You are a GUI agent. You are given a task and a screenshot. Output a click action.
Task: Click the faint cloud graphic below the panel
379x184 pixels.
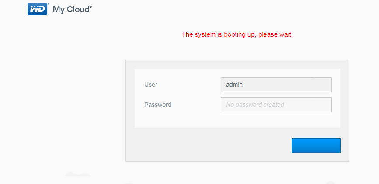click(78, 174)
